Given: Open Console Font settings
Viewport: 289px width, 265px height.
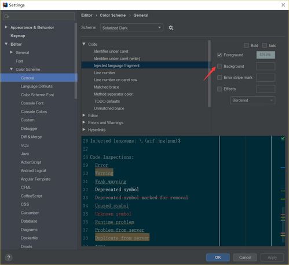Looking at the screenshot, I should pos(32,103).
